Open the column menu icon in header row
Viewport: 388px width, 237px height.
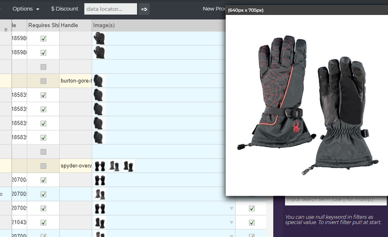6,30
